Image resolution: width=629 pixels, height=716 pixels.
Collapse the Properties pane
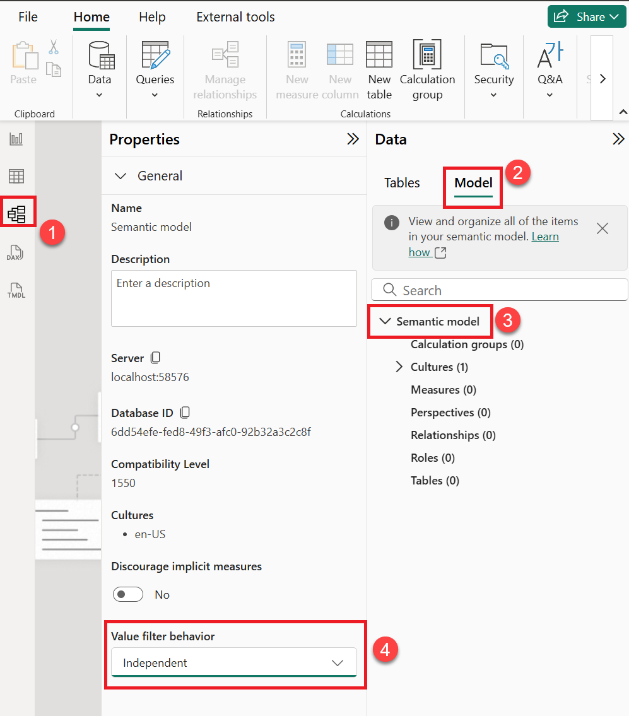coord(353,139)
